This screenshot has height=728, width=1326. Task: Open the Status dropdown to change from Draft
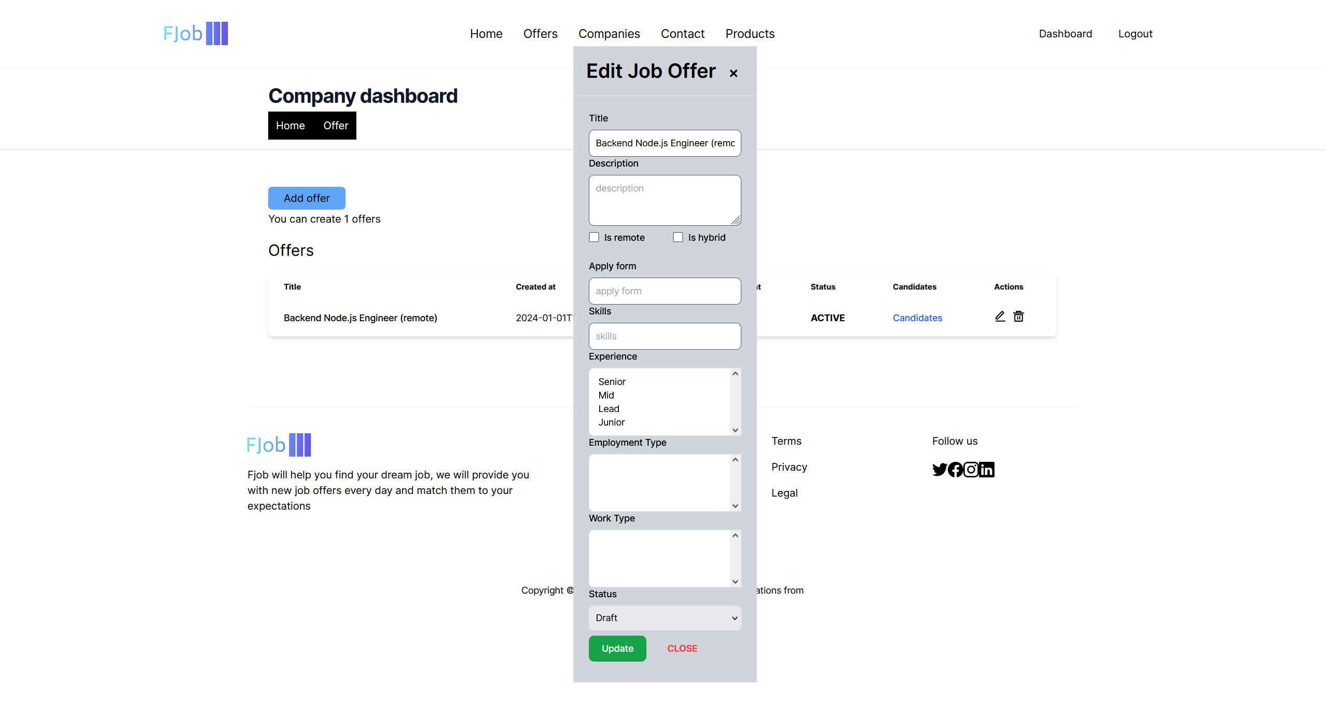[x=665, y=617]
